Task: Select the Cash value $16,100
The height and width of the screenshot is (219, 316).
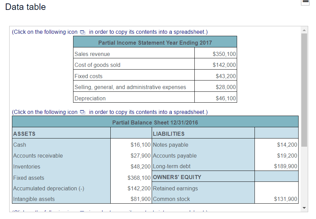Action: tap(140, 145)
